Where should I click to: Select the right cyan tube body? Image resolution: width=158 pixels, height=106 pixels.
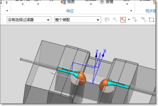click(x=119, y=84)
